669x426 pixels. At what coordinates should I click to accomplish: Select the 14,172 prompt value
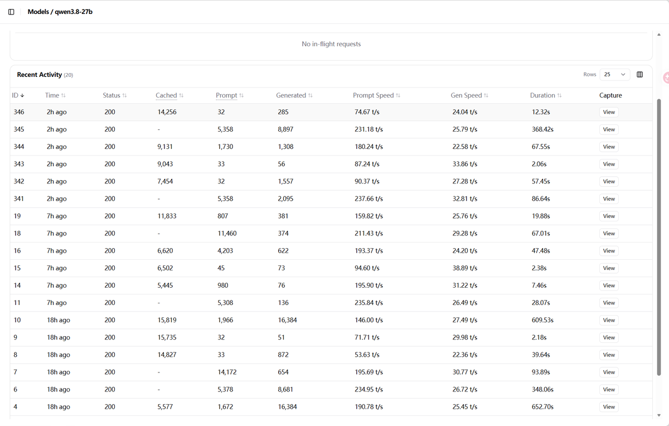[227, 372]
